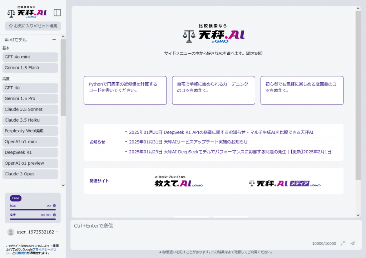The height and width of the screenshot is (258, 366).
Task: Enable the GPT-4o mini model
Action: click(30, 57)
